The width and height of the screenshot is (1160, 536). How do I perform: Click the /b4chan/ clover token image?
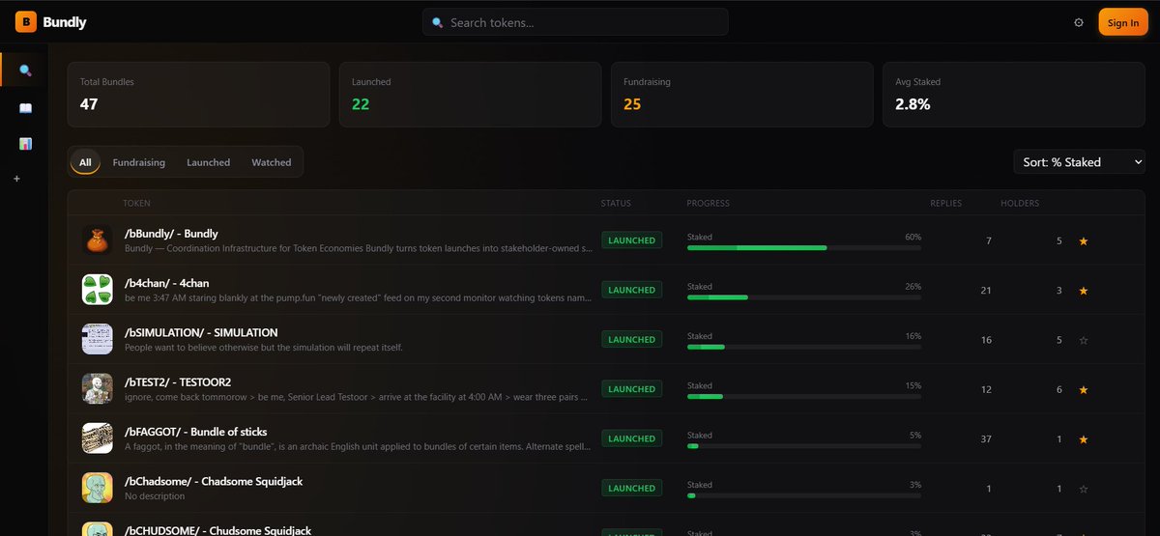click(97, 290)
